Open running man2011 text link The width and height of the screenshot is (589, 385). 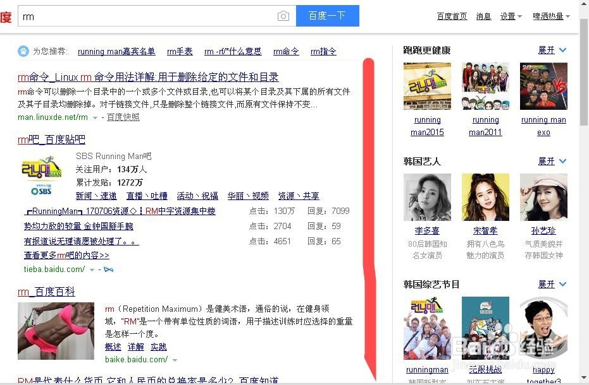(485, 126)
